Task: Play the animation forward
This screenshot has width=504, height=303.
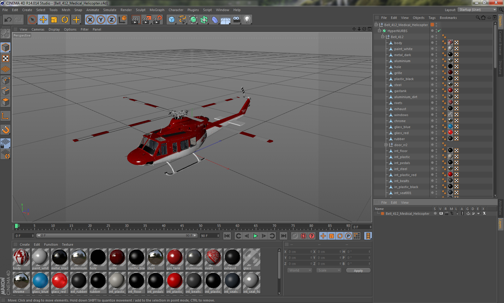Action: [x=255, y=236]
